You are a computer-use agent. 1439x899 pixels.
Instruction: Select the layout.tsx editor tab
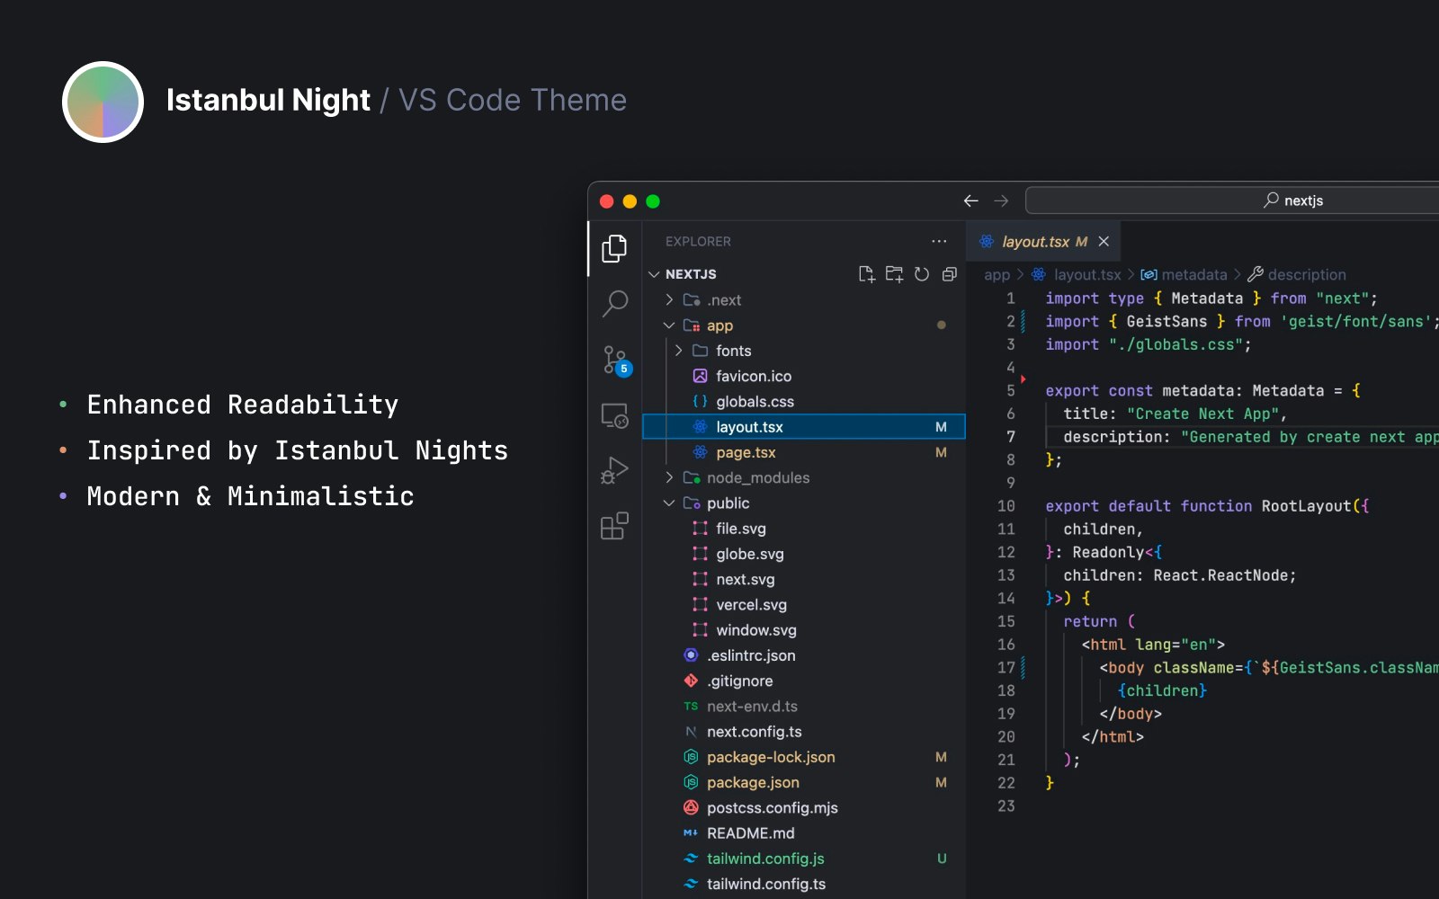1043,242
